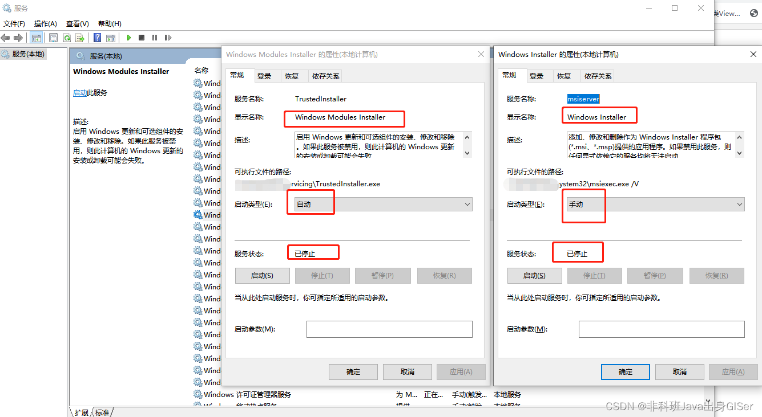Click 取消 in Windows Modules Installer dialog

tap(408, 372)
